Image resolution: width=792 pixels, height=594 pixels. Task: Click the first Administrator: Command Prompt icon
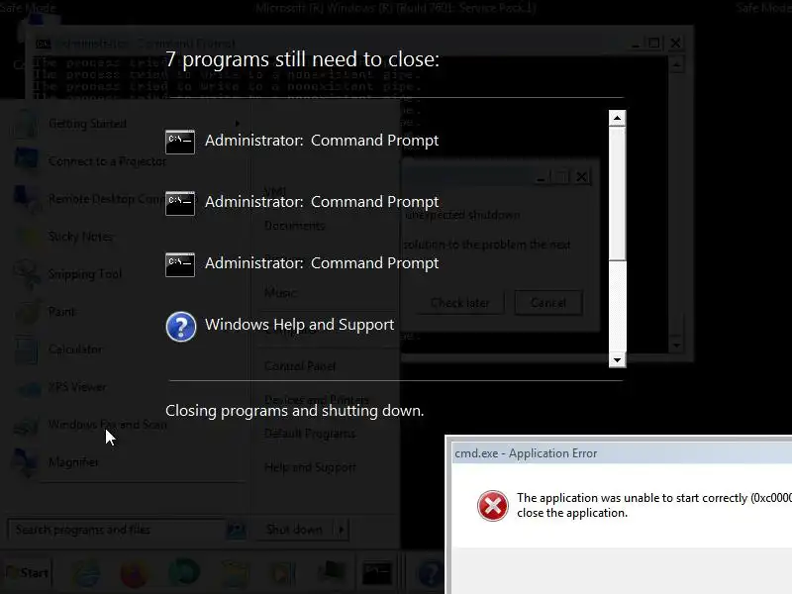point(180,142)
